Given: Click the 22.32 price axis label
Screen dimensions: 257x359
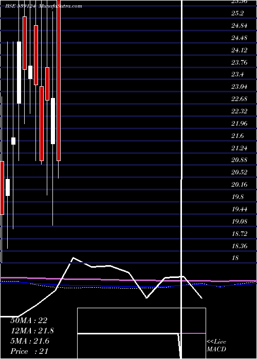Looking at the screenshot, I should tap(240, 111).
